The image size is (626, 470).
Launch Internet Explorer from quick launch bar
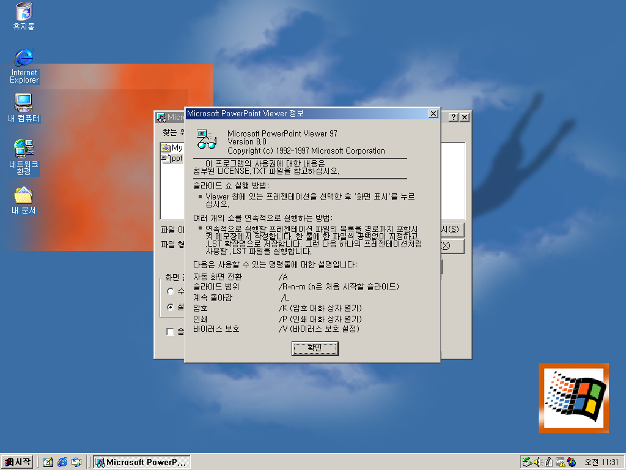point(62,462)
